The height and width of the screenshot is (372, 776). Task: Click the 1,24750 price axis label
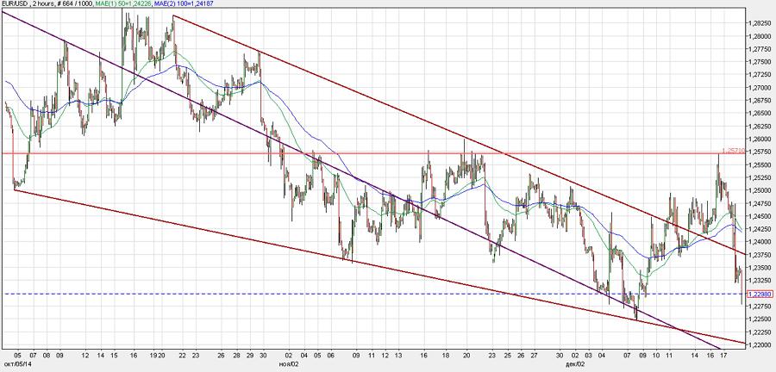(x=760, y=203)
